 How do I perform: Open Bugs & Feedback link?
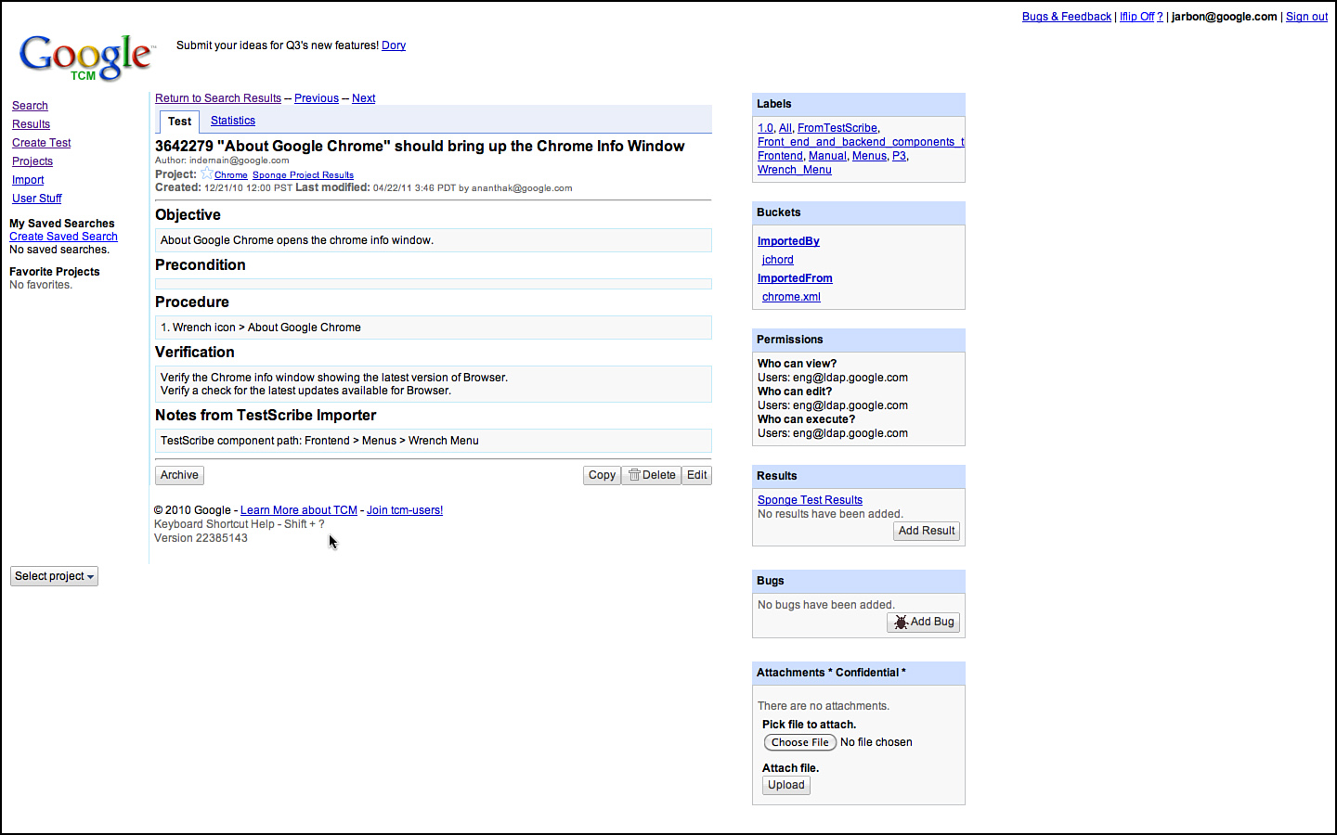point(1067,17)
